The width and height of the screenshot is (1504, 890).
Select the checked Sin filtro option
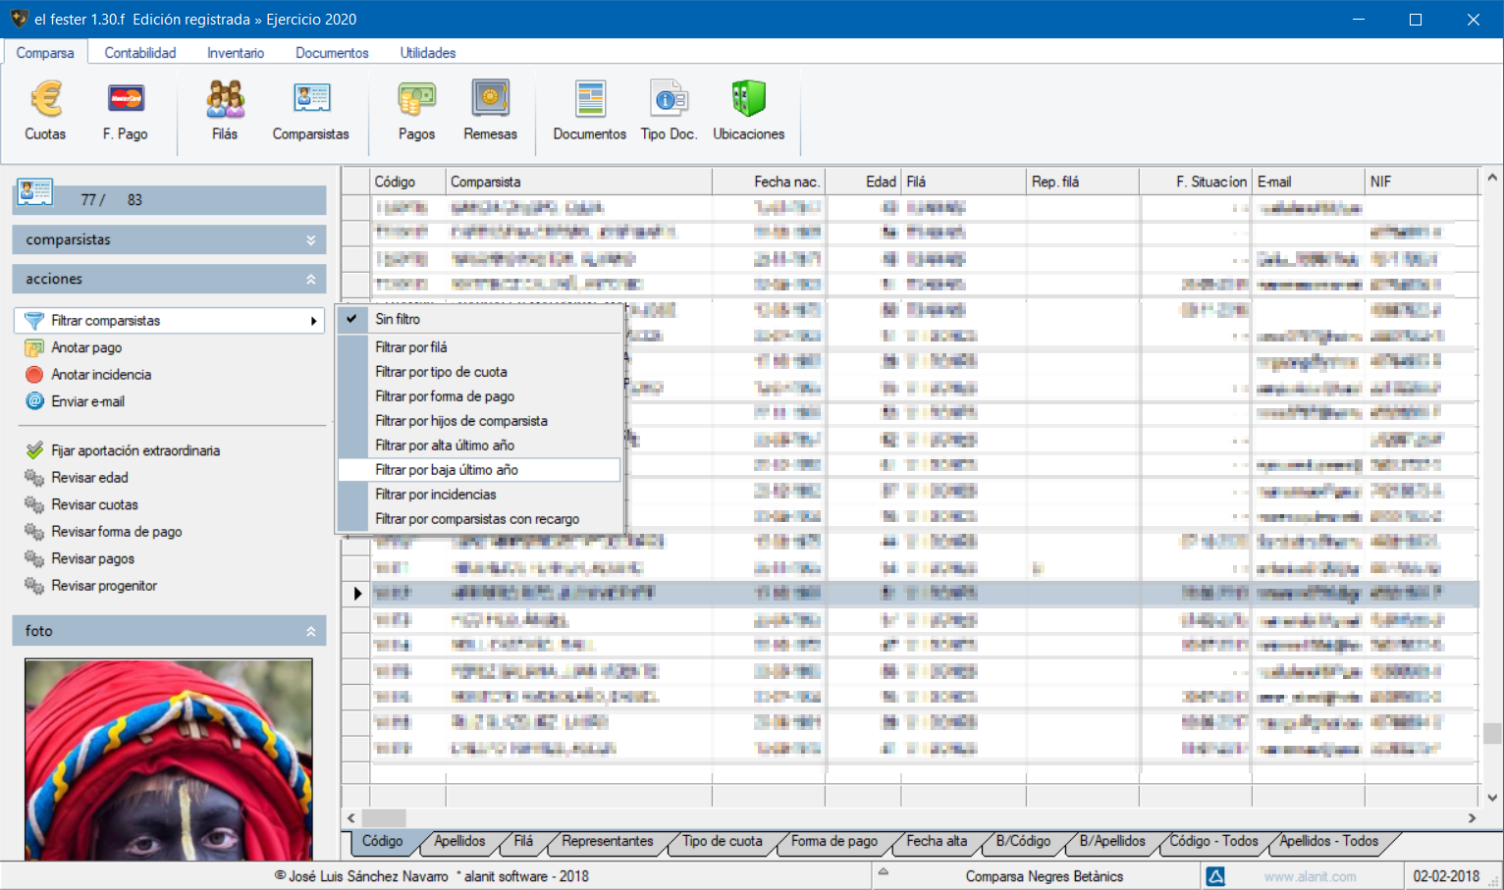click(x=398, y=319)
